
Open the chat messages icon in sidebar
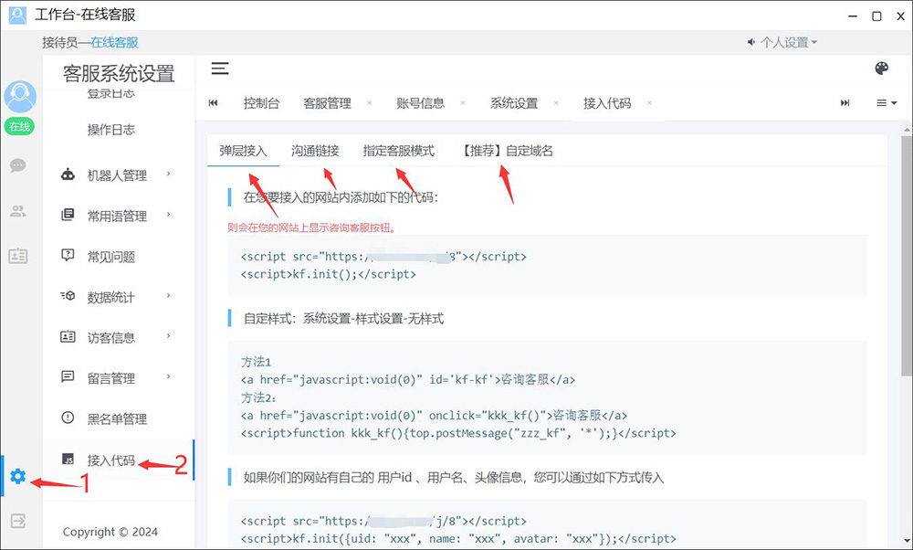pos(18,166)
